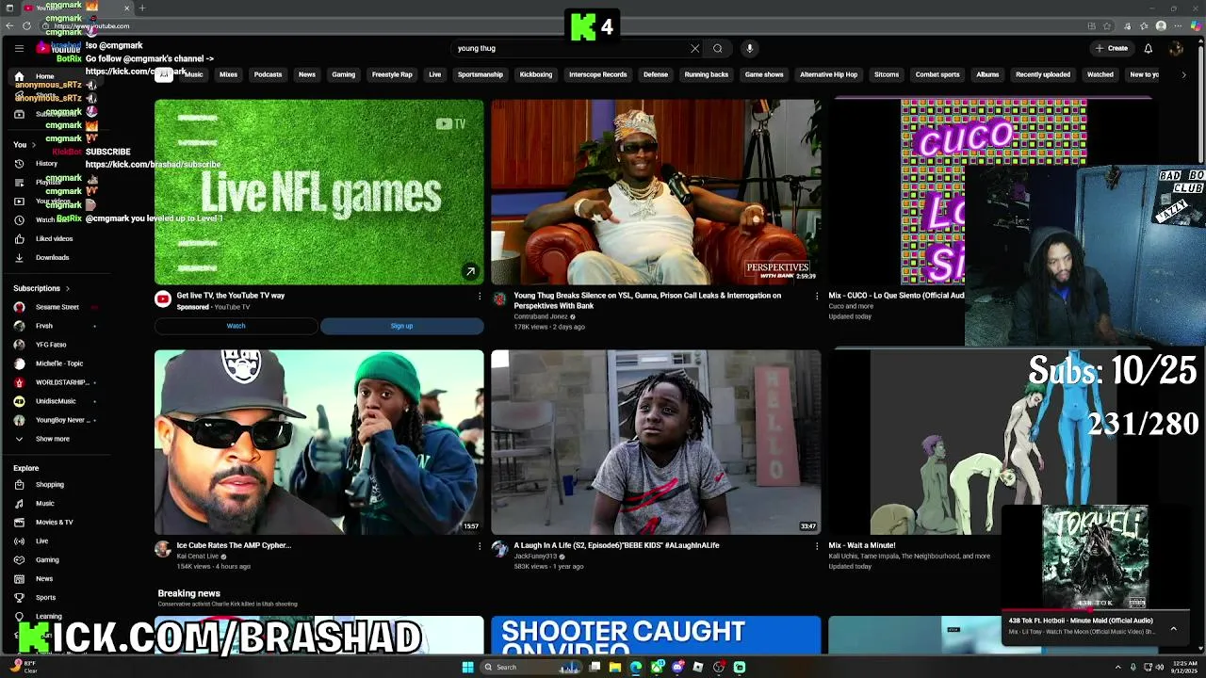The image size is (1206, 678).
Task: Open Contraband Jonez channel link
Action: tap(541, 316)
